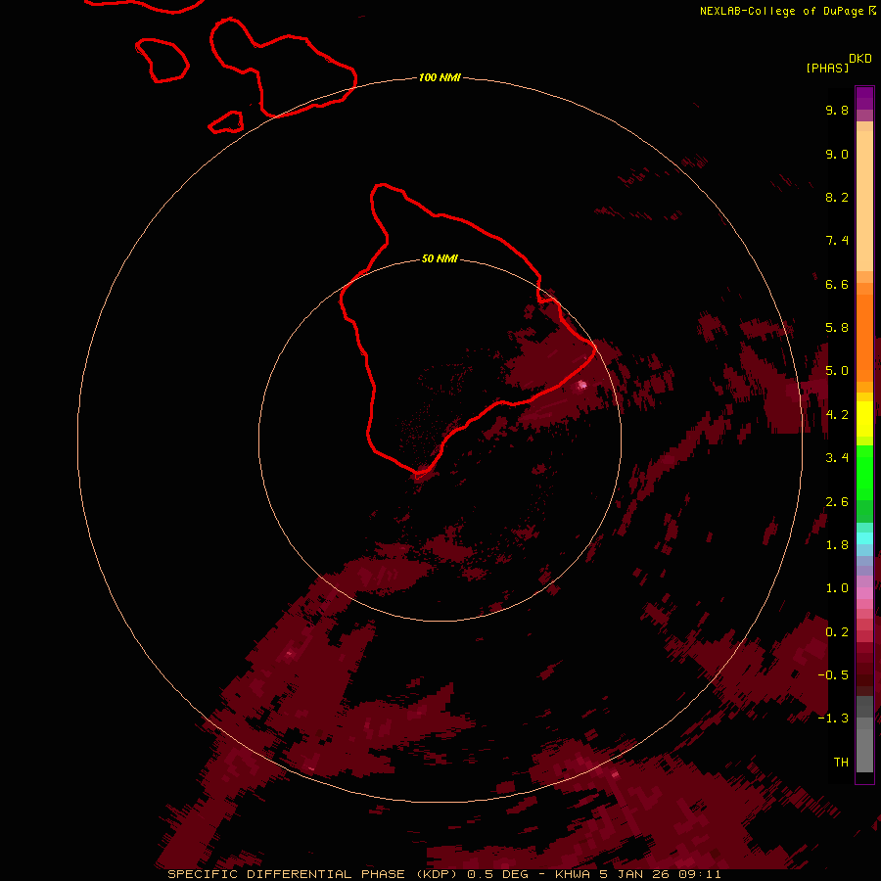Click the yellow band of the color bar

coord(864,418)
